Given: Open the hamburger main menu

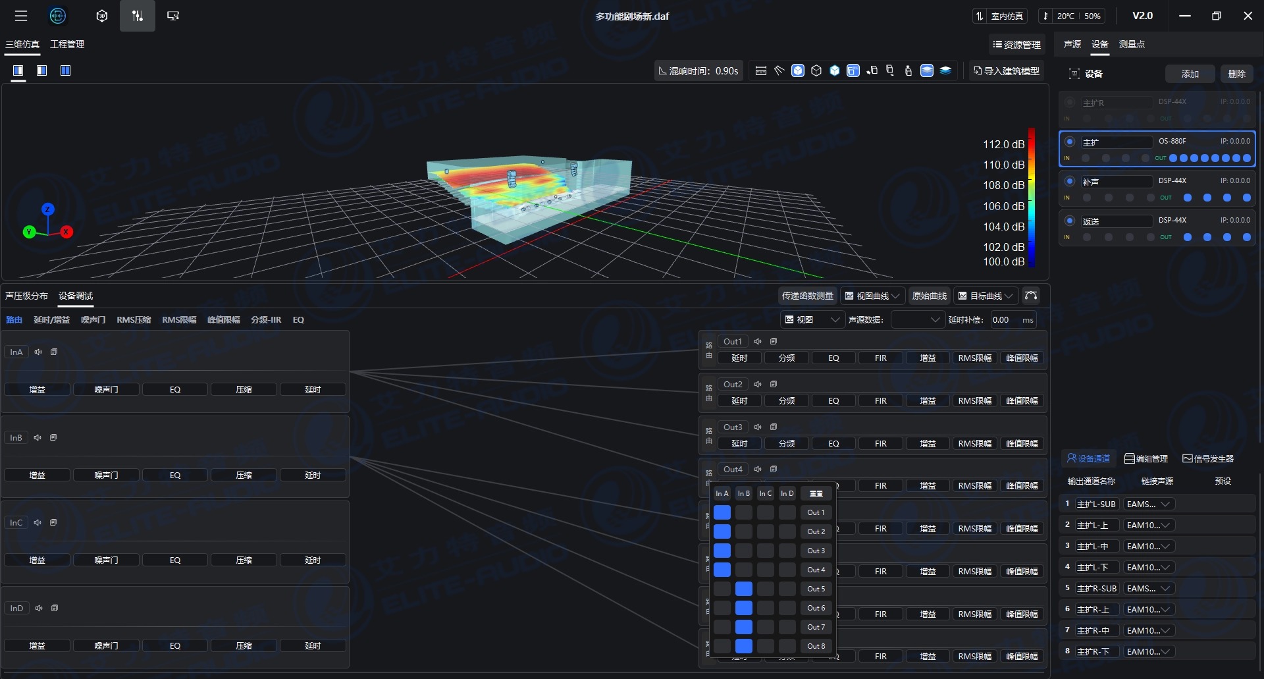Looking at the screenshot, I should [21, 16].
